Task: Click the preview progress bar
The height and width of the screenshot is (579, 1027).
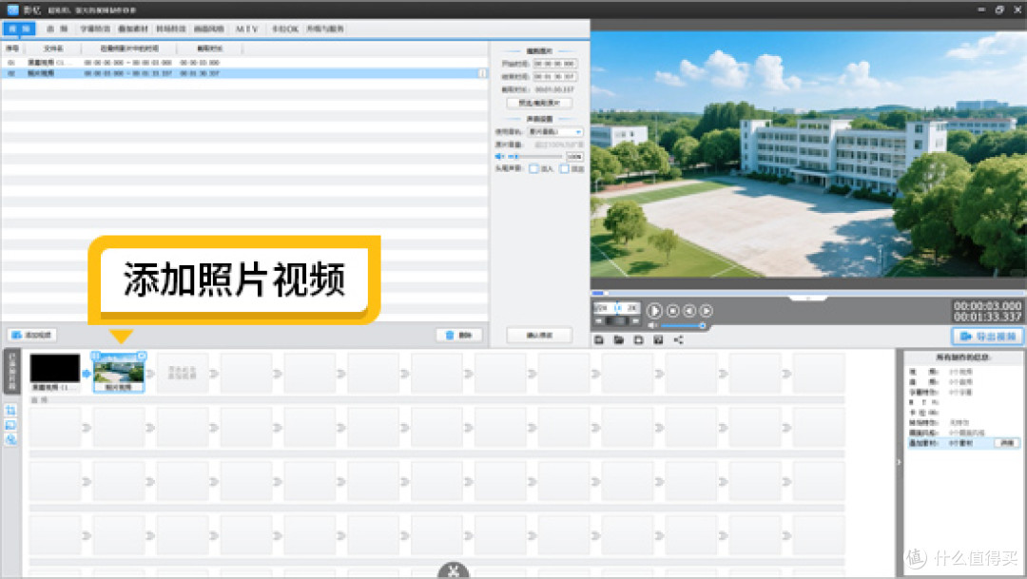Action: [x=808, y=293]
